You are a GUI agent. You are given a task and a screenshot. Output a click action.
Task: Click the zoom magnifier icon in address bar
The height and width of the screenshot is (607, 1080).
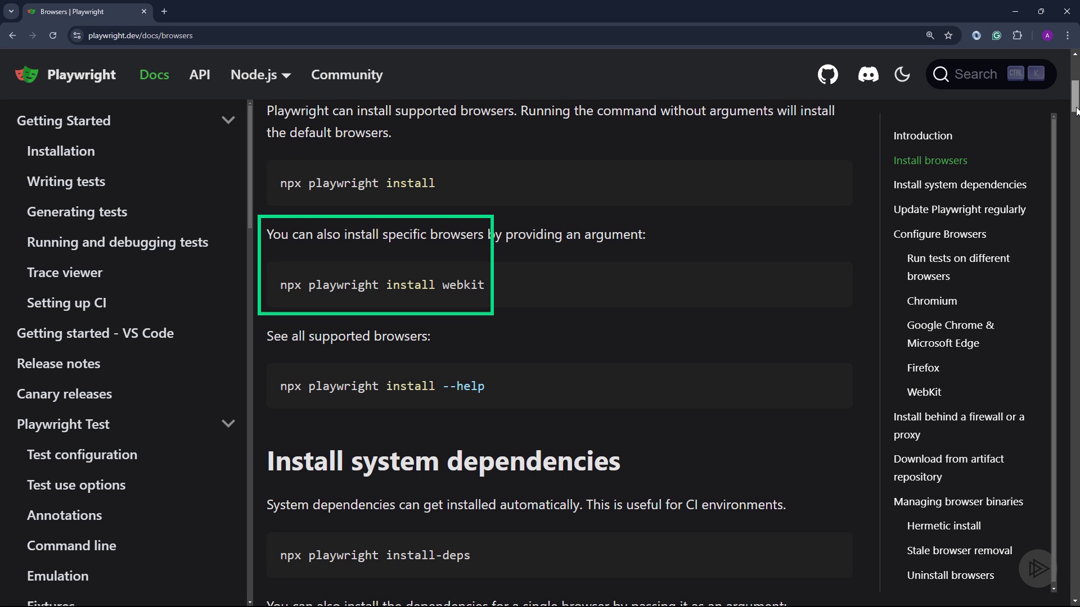(x=930, y=35)
